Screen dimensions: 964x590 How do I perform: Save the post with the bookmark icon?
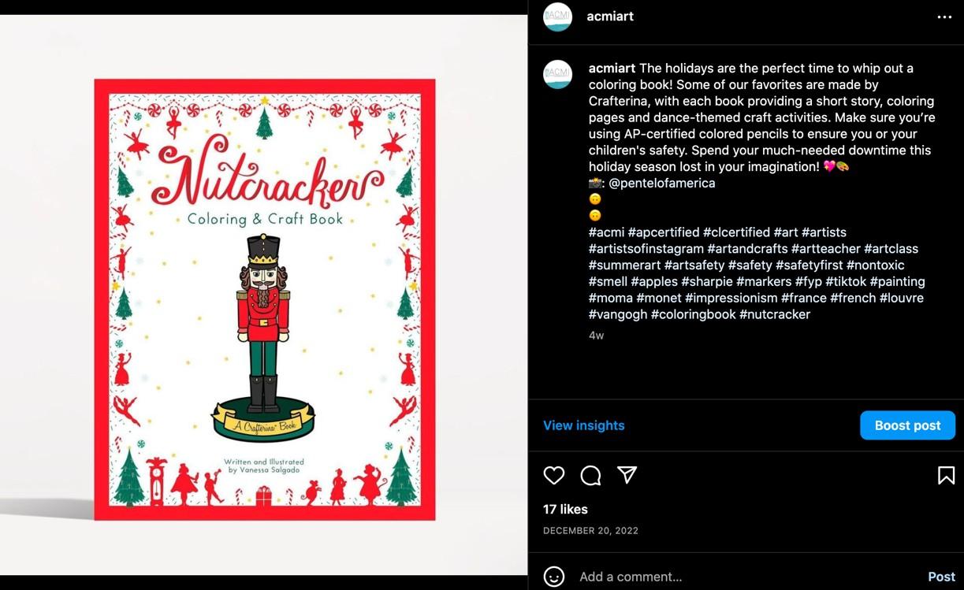tap(946, 475)
